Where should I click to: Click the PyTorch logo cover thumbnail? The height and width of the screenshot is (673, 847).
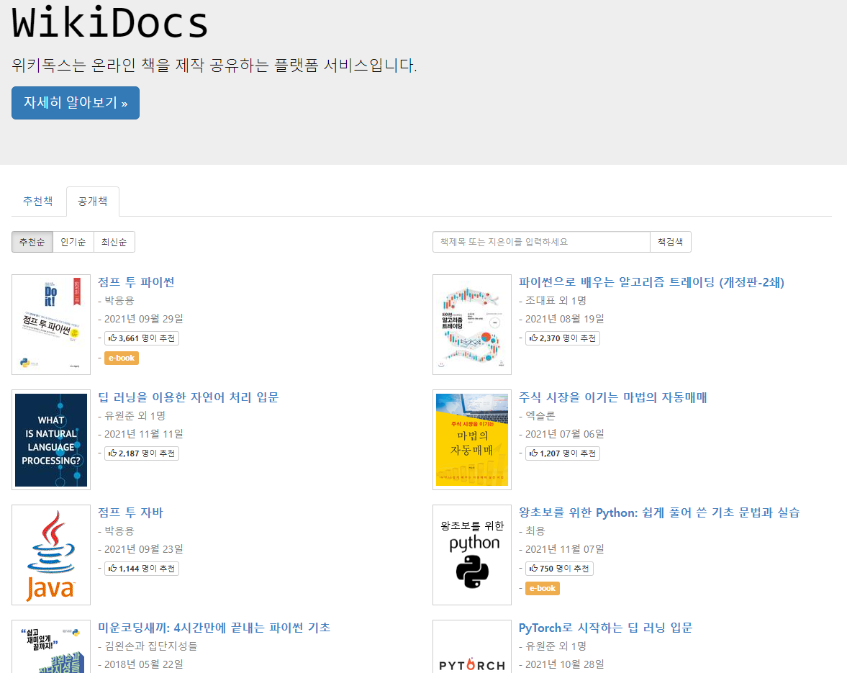472,646
